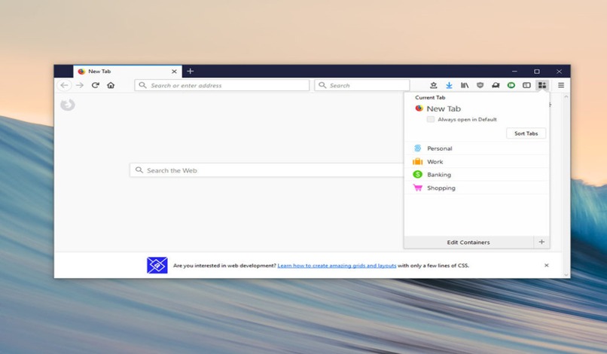
Task: Click the Search the Web field
Action: 267,170
